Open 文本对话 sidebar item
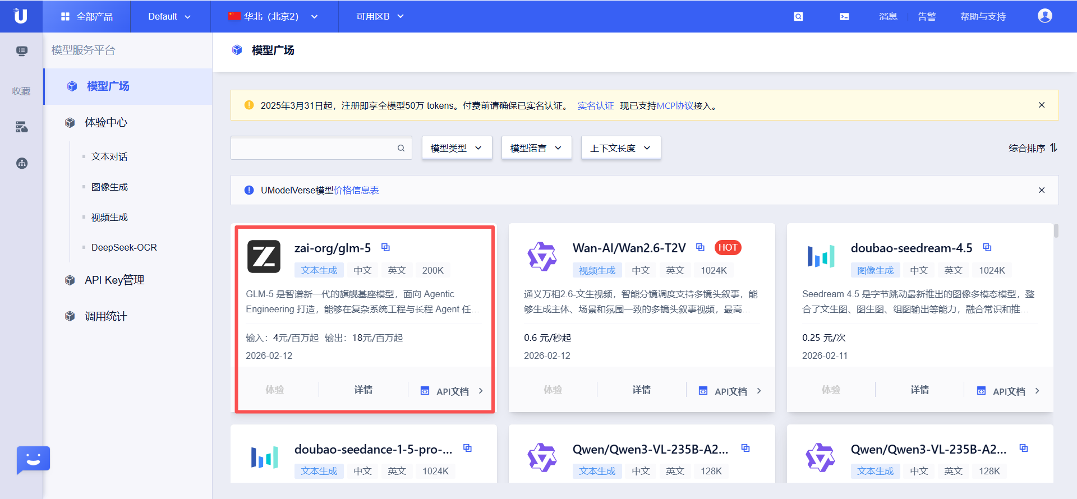 (109, 156)
